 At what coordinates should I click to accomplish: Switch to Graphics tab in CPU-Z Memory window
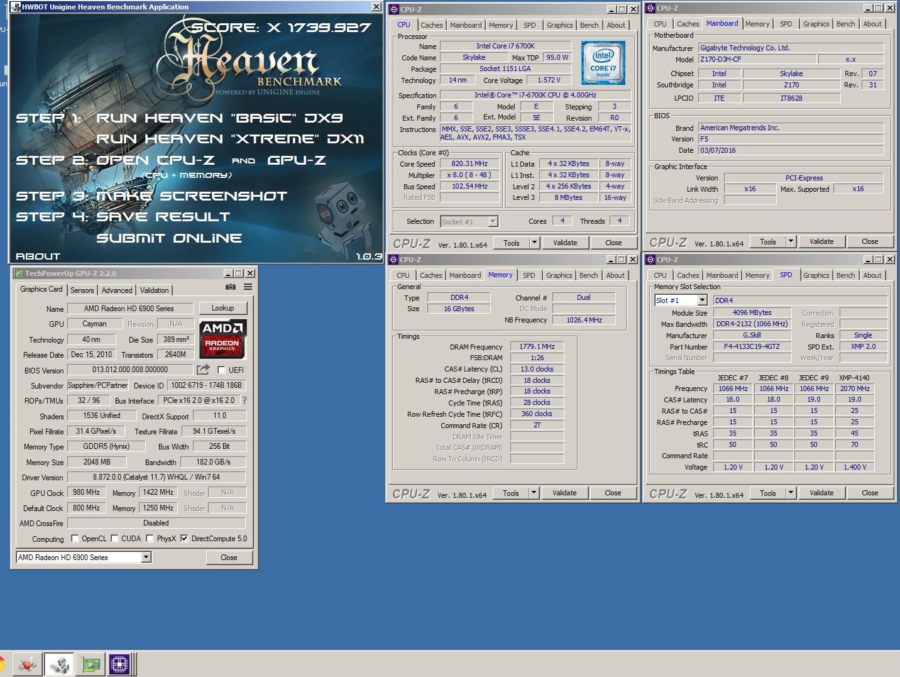tap(559, 275)
